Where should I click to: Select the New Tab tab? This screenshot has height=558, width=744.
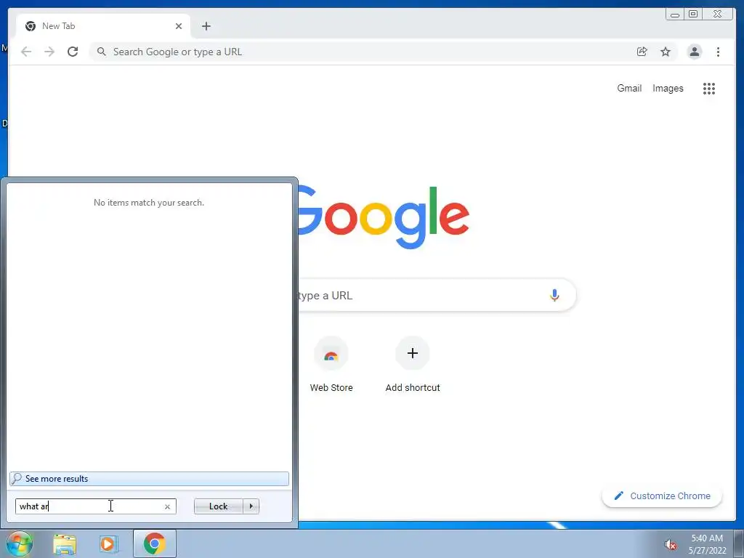click(103, 26)
